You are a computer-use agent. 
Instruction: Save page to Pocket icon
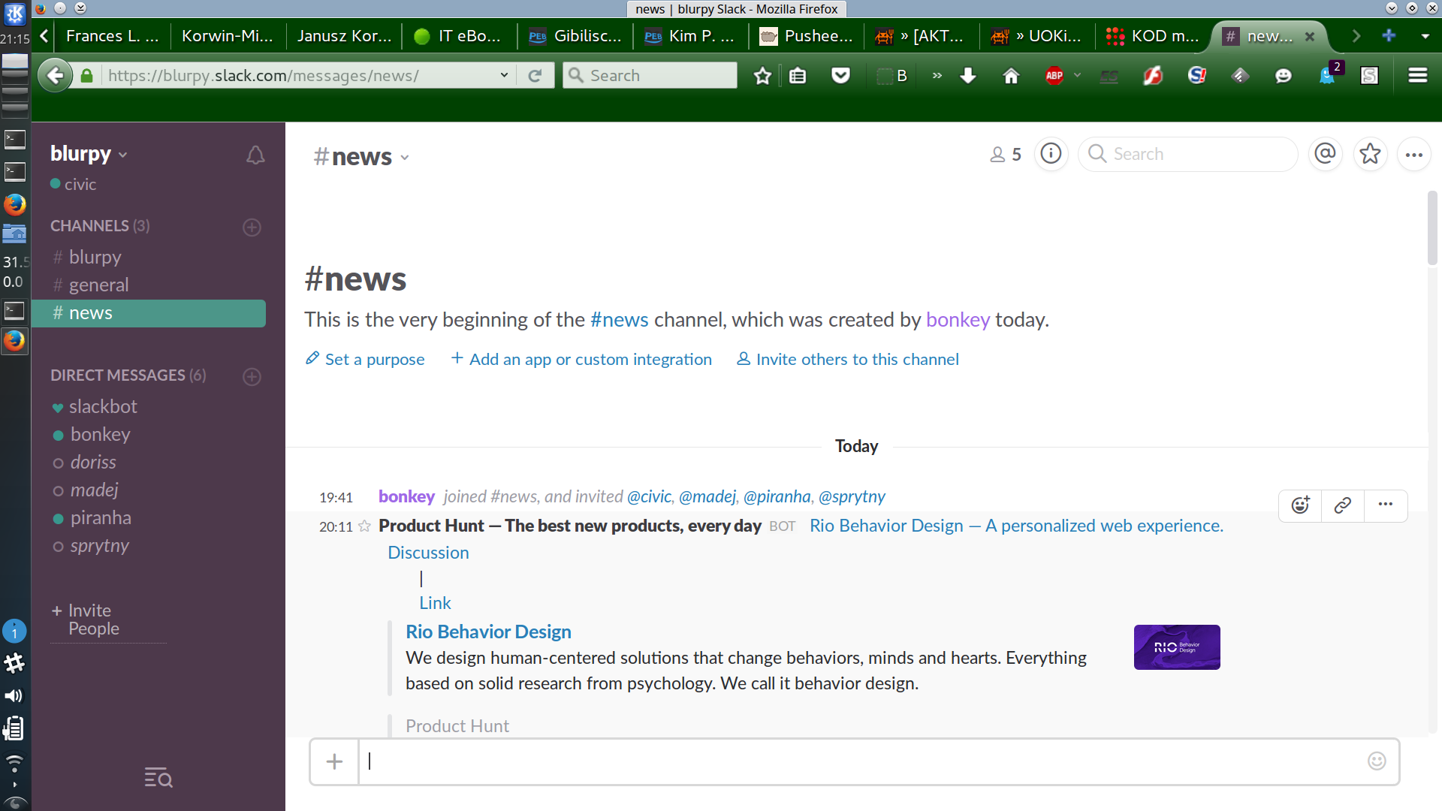(840, 75)
